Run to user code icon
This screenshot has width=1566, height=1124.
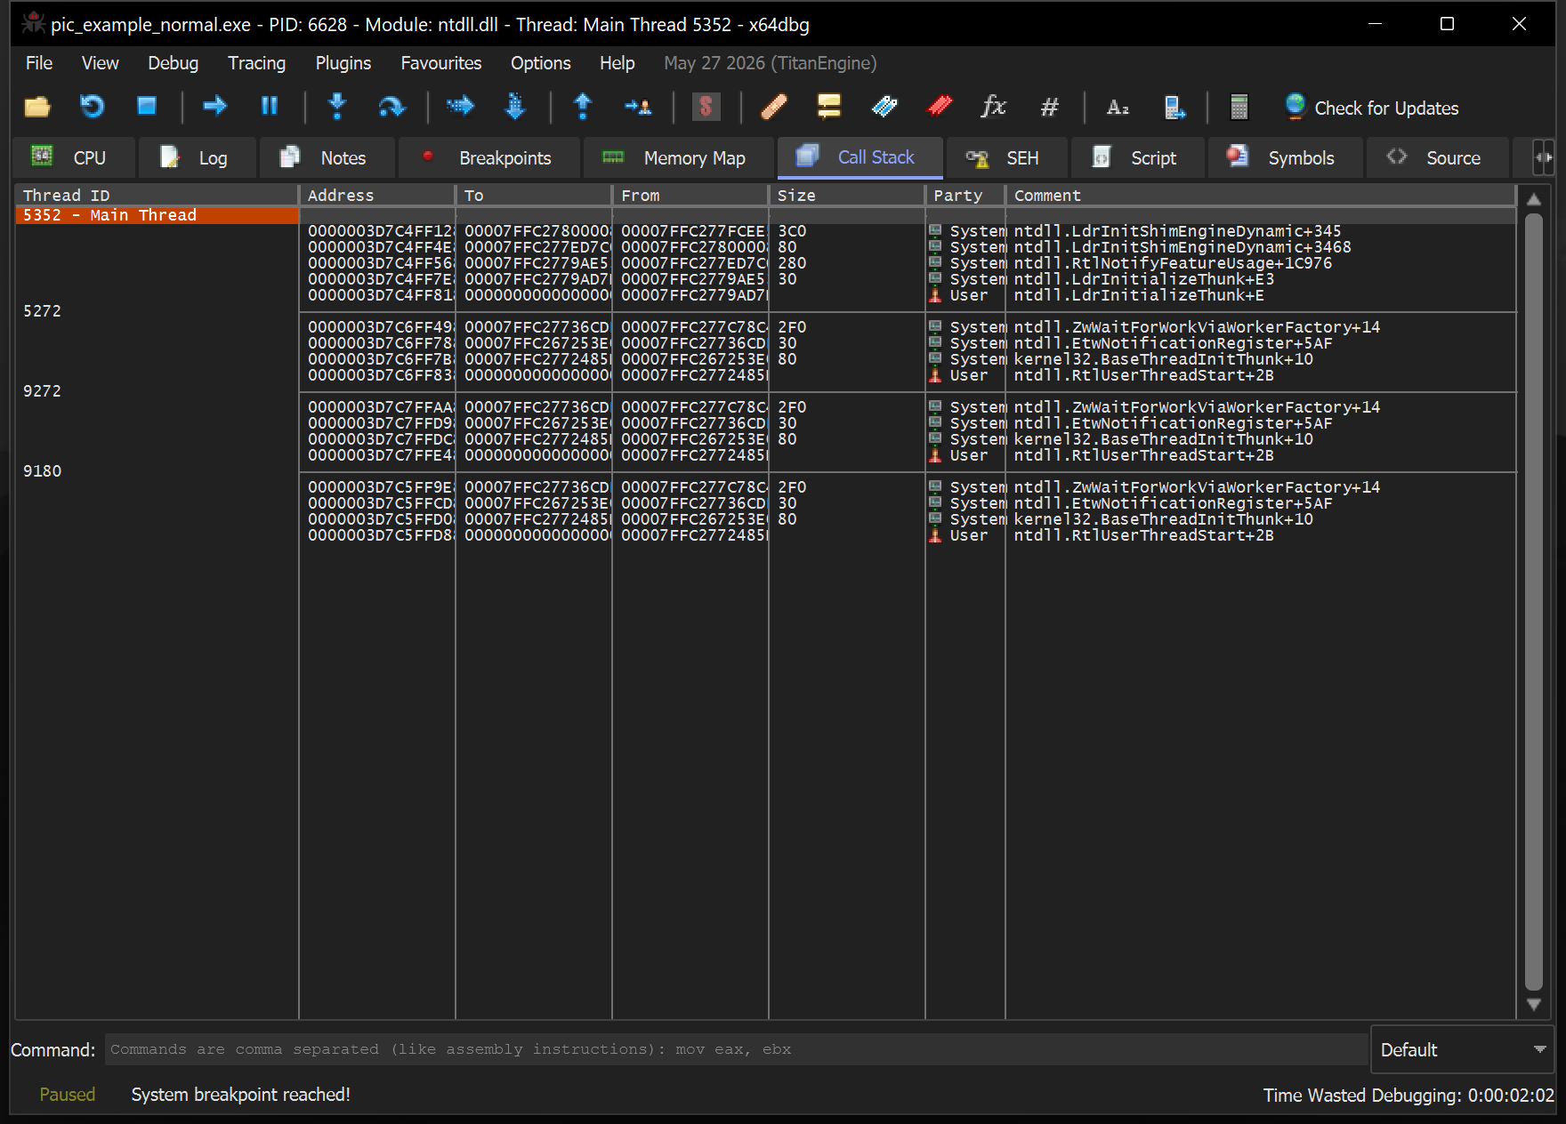638,107
